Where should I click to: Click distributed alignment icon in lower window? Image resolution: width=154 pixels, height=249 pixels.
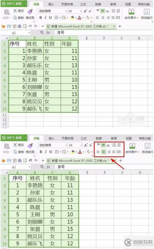point(119,152)
